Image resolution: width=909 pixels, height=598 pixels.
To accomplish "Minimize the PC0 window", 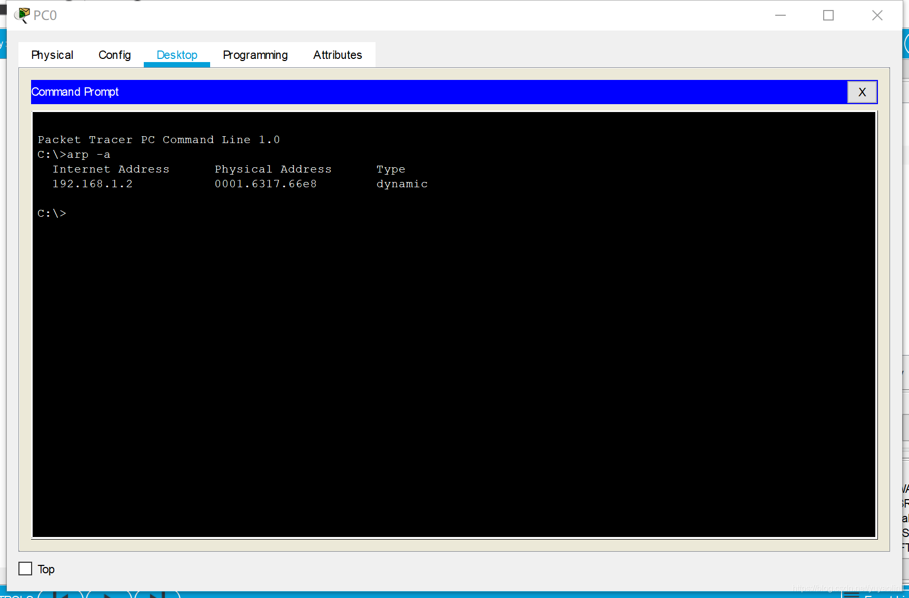I will click(x=780, y=15).
